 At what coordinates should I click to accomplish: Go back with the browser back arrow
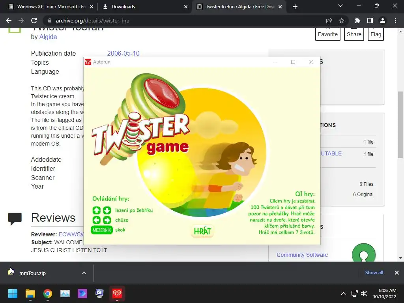(9, 21)
